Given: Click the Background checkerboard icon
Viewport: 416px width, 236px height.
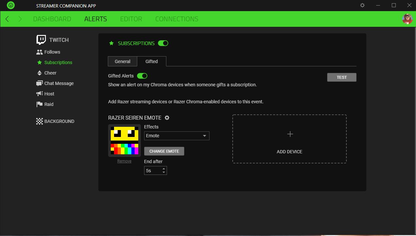Looking at the screenshot, I should tap(40, 121).
